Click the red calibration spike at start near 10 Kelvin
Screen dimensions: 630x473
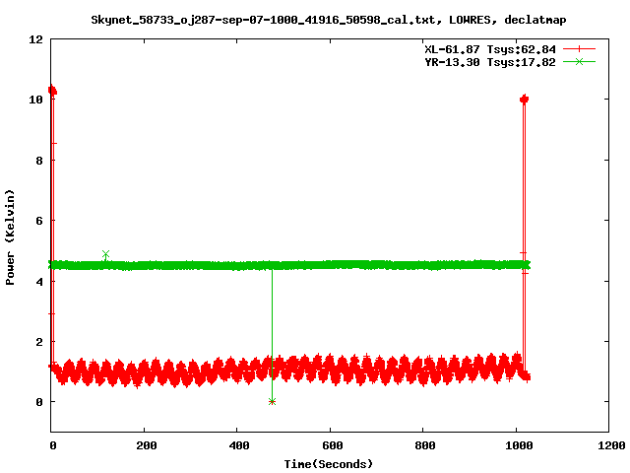[x=52, y=91]
